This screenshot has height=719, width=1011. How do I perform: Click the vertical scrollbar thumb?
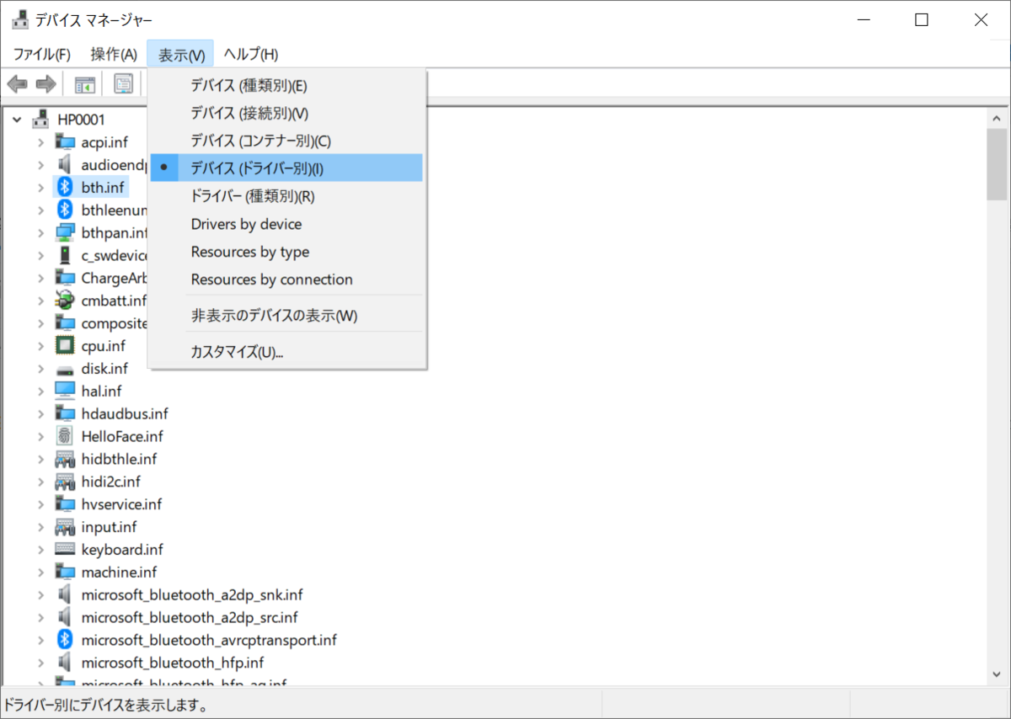point(997,165)
